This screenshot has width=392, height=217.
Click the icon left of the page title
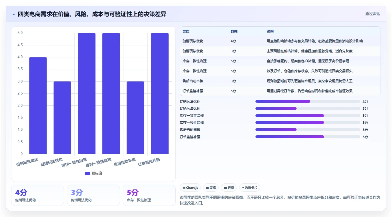(13, 14)
